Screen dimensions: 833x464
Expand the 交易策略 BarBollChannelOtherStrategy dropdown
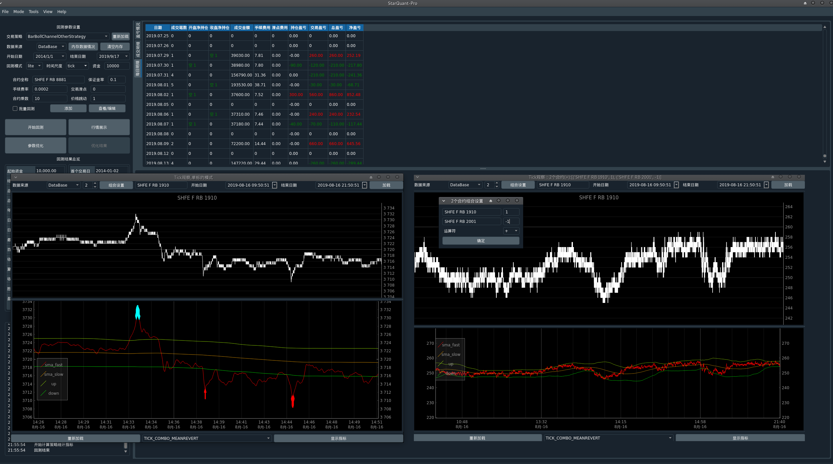(106, 36)
